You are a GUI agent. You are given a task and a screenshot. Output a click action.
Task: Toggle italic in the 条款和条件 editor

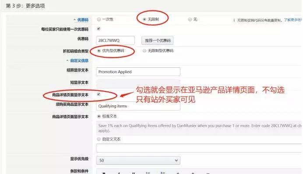[119, 173]
